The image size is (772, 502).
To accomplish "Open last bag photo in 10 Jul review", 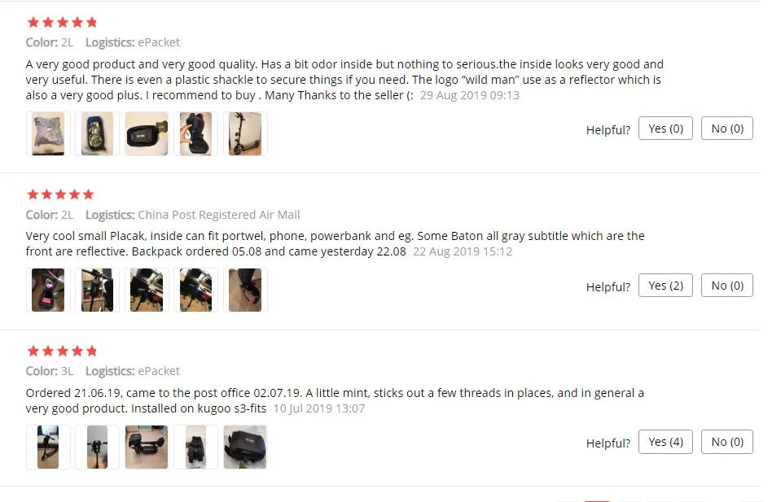I will pos(245,447).
